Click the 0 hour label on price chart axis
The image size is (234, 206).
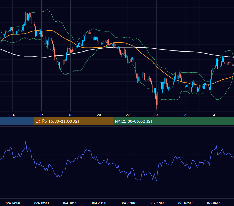[157, 115]
